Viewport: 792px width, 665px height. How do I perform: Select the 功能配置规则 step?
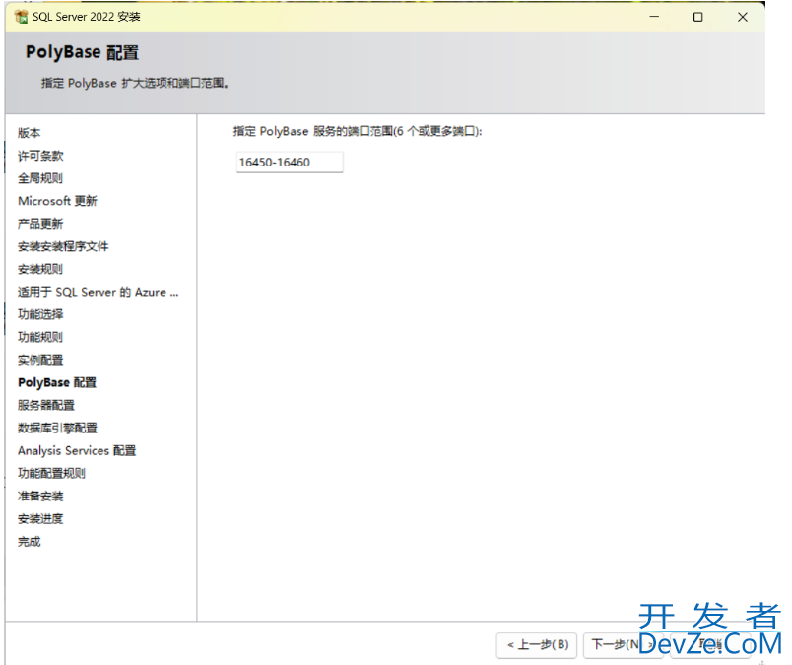click(51, 474)
